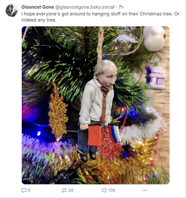Open the @glasnostgone.bsky.social handle link
186x198 pixels.
(85, 7)
